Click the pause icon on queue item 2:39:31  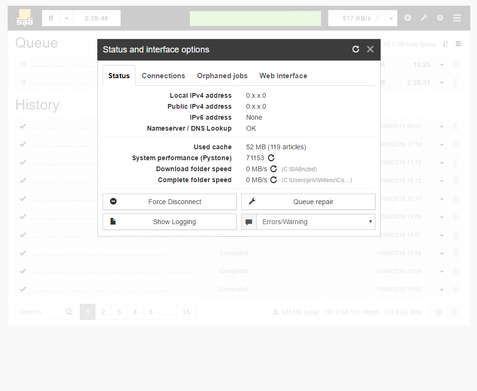point(23,82)
